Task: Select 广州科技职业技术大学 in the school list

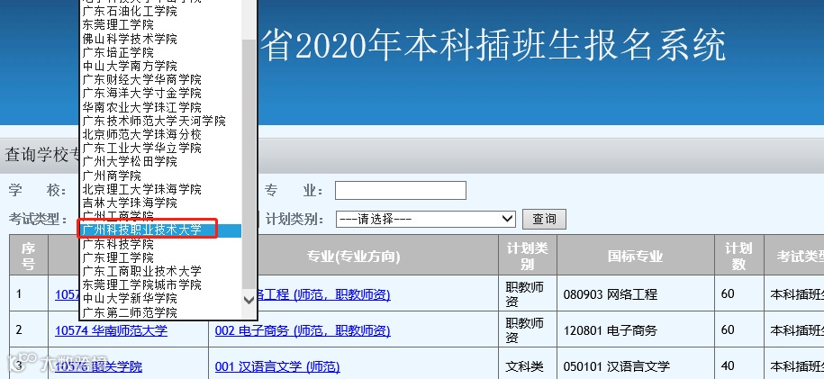Action: pyautogui.click(x=160, y=230)
